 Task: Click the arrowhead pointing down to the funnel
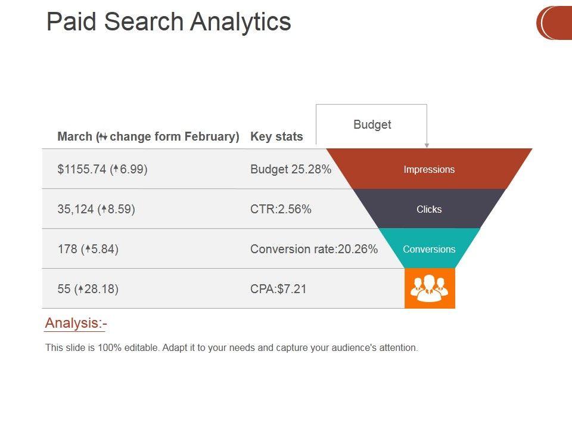[x=427, y=145]
